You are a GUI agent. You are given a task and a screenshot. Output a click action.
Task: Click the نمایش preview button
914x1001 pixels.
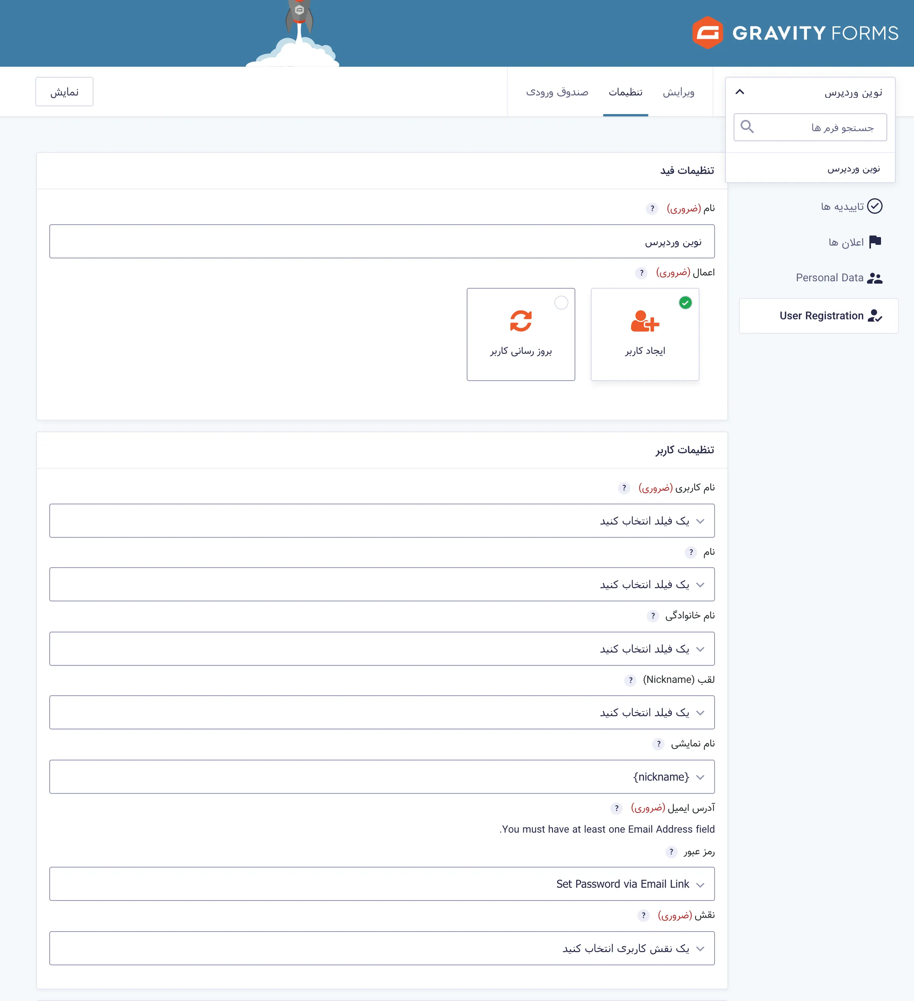coord(64,92)
